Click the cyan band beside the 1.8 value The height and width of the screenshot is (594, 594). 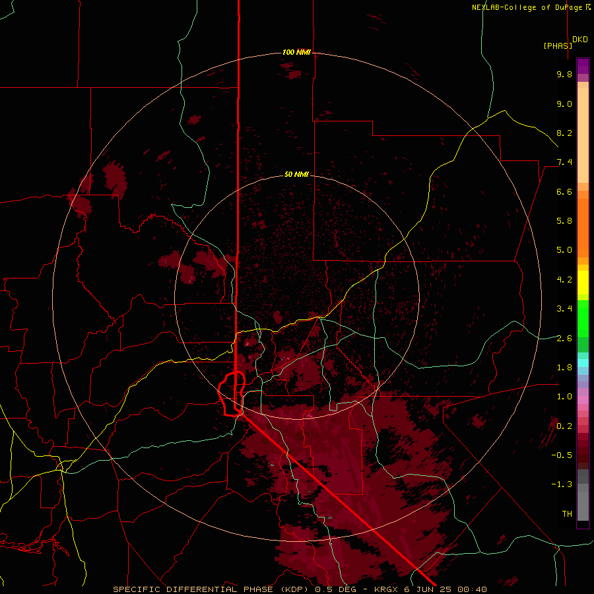coord(583,363)
